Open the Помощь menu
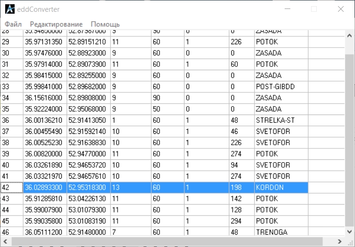The image size is (355, 247). [x=105, y=24]
